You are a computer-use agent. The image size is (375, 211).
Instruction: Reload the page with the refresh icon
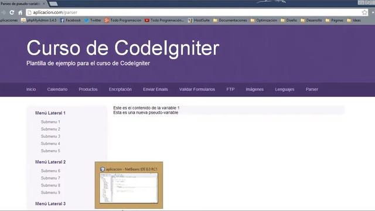click(12, 12)
